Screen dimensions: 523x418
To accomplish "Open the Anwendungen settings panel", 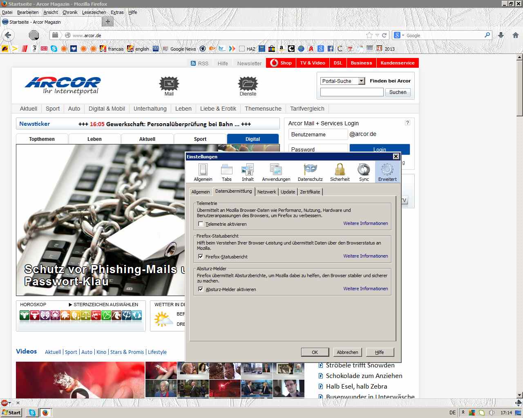I will tap(276, 172).
